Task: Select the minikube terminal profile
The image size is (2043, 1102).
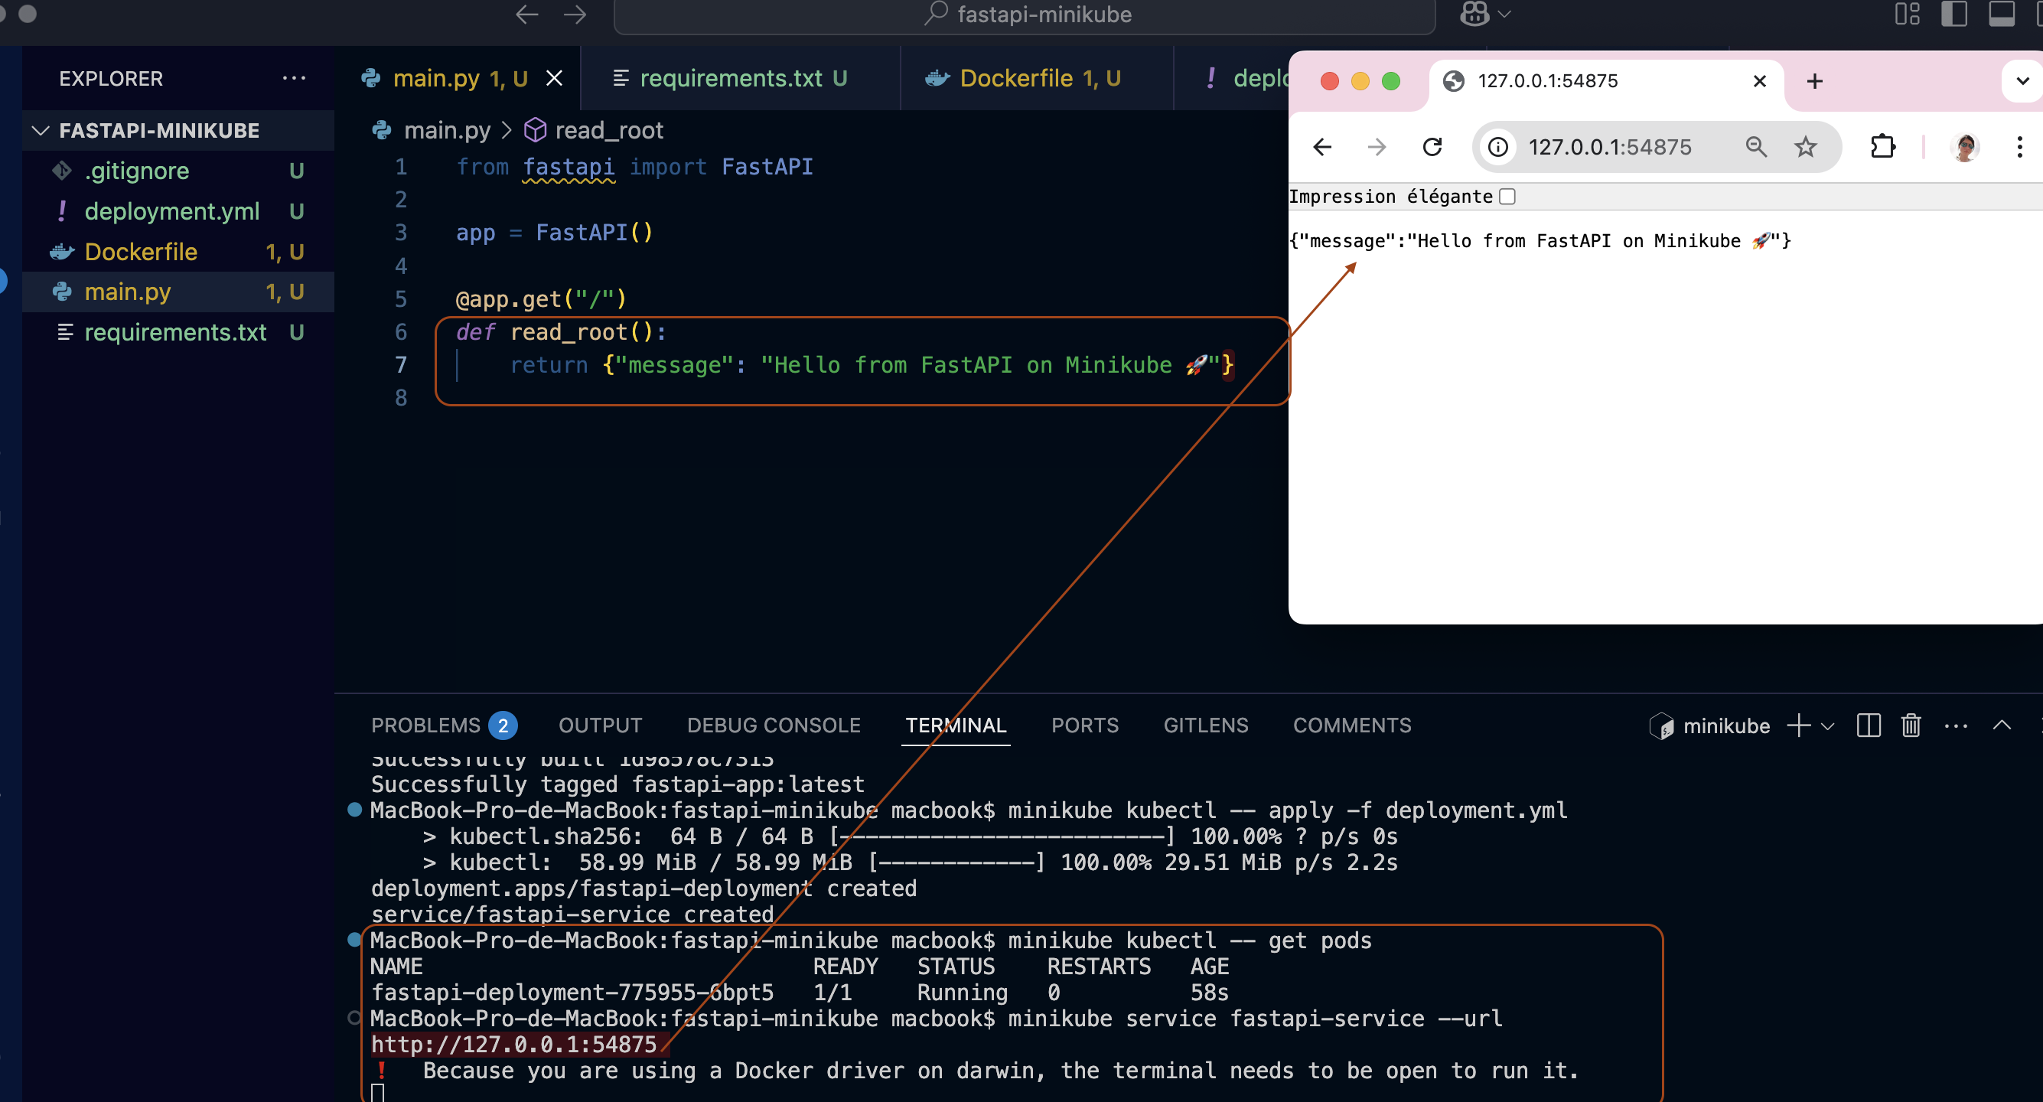Action: point(1709,726)
